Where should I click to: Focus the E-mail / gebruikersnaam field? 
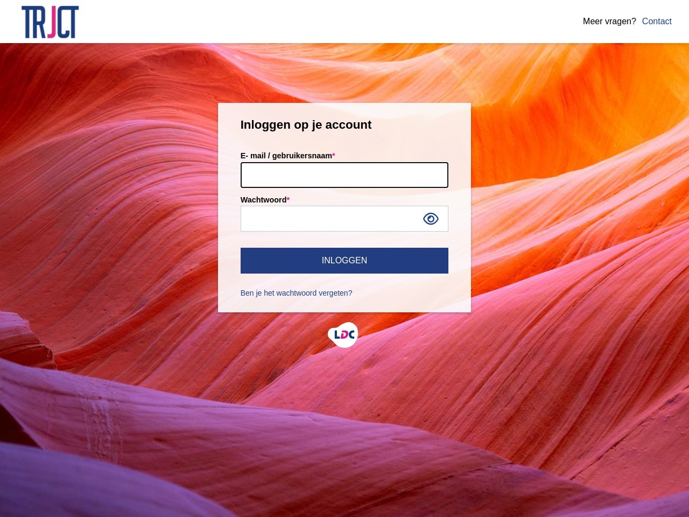click(x=344, y=175)
